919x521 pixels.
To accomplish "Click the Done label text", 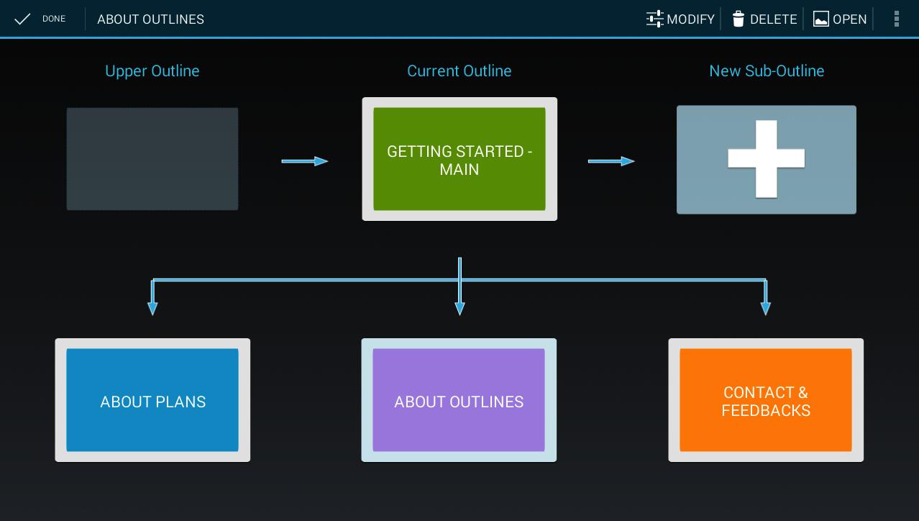I will (x=54, y=19).
